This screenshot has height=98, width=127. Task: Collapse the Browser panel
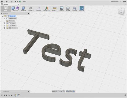(2, 13)
